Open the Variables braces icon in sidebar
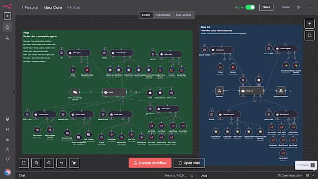Viewport: 318px width, 179px height. pyautogui.click(x=7, y=129)
